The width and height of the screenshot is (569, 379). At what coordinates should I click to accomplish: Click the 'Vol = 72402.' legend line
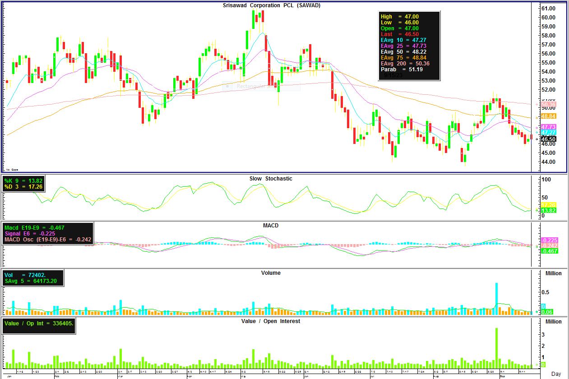point(25,275)
